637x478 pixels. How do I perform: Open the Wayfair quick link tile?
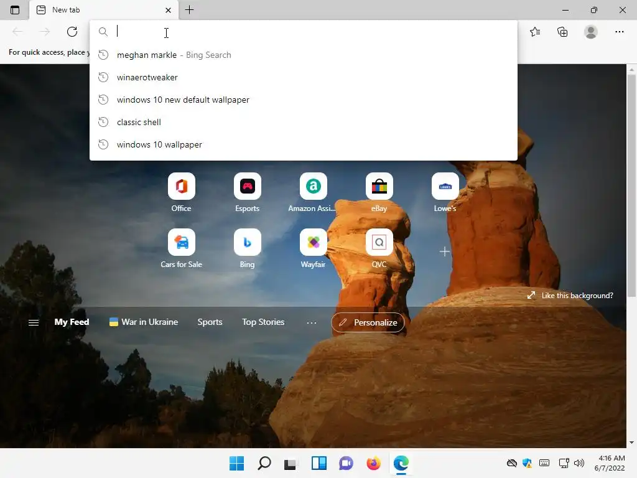tap(313, 242)
